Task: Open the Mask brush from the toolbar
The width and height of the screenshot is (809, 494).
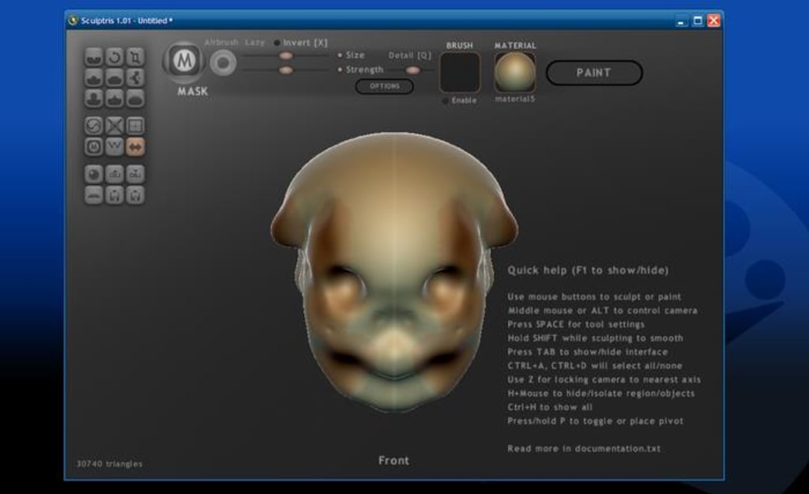Action: (92, 145)
